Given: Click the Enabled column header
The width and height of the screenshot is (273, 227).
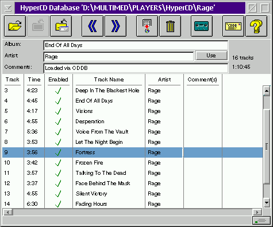Looking at the screenshot, I should pos(58,80).
